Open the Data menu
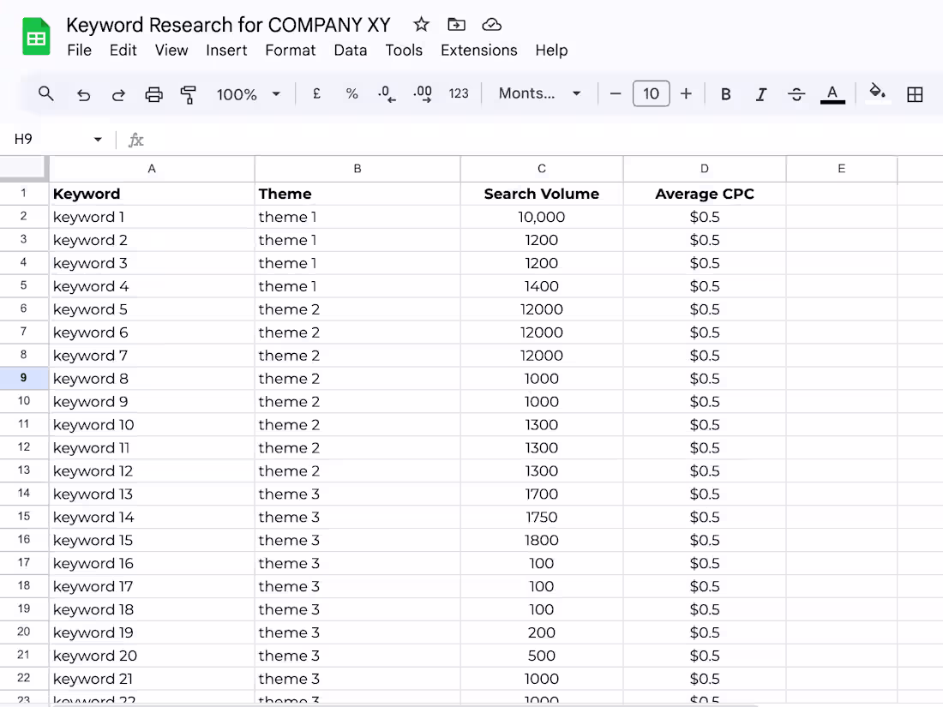This screenshot has height=707, width=943. point(350,51)
